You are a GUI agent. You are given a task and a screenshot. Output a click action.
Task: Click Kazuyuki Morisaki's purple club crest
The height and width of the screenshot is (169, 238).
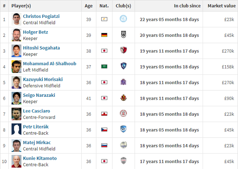[x=123, y=82]
